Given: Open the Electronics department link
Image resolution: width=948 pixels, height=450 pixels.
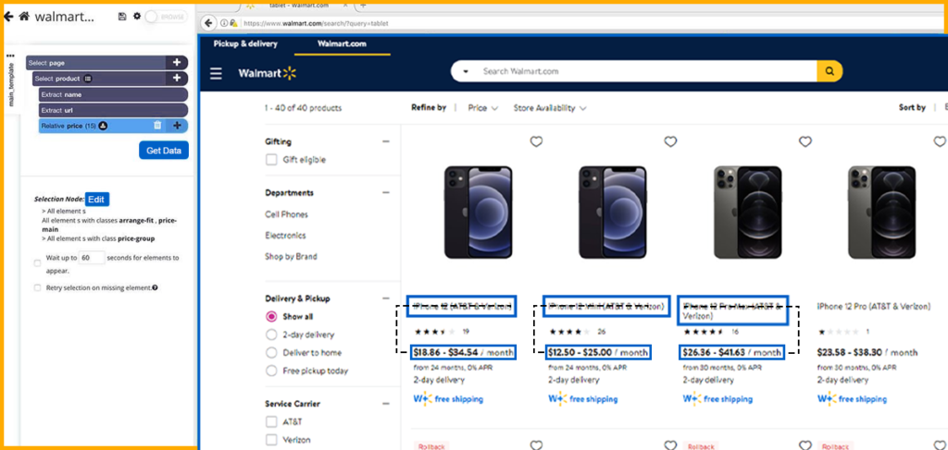Looking at the screenshot, I should [x=285, y=236].
